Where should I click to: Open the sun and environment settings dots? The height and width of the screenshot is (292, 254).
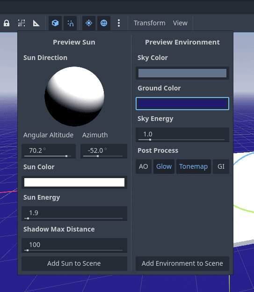pos(119,23)
